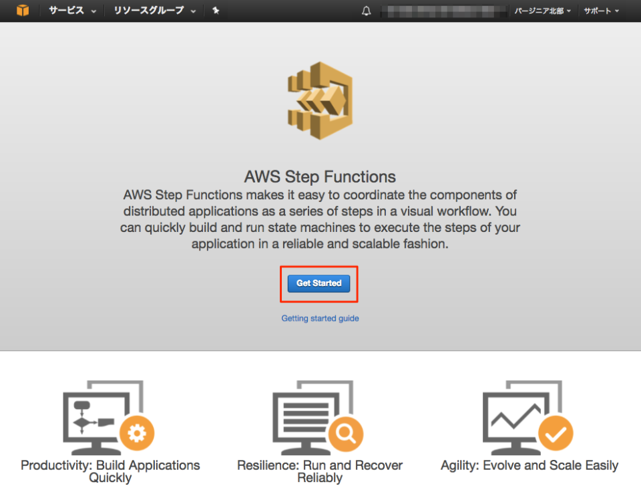This screenshot has width=641, height=486.
Task: Expand the サービス dropdown chevron
Action: click(x=93, y=11)
